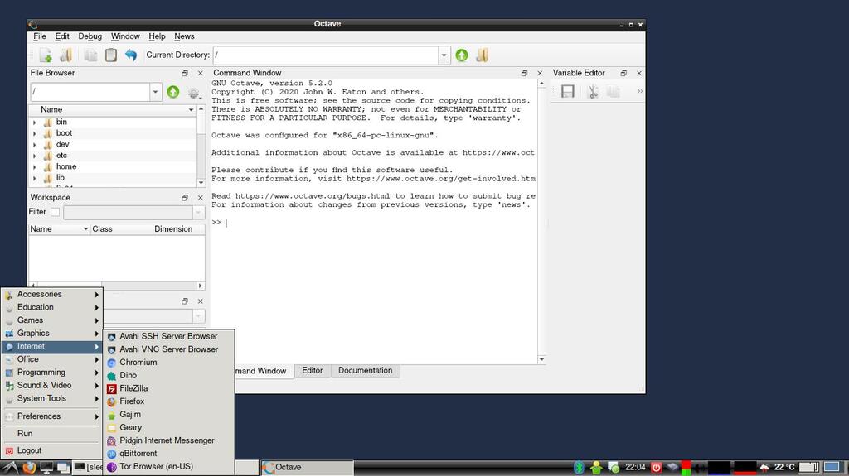The width and height of the screenshot is (849, 476).
Task: Expand the bin folder tree node
Action: tap(35, 123)
